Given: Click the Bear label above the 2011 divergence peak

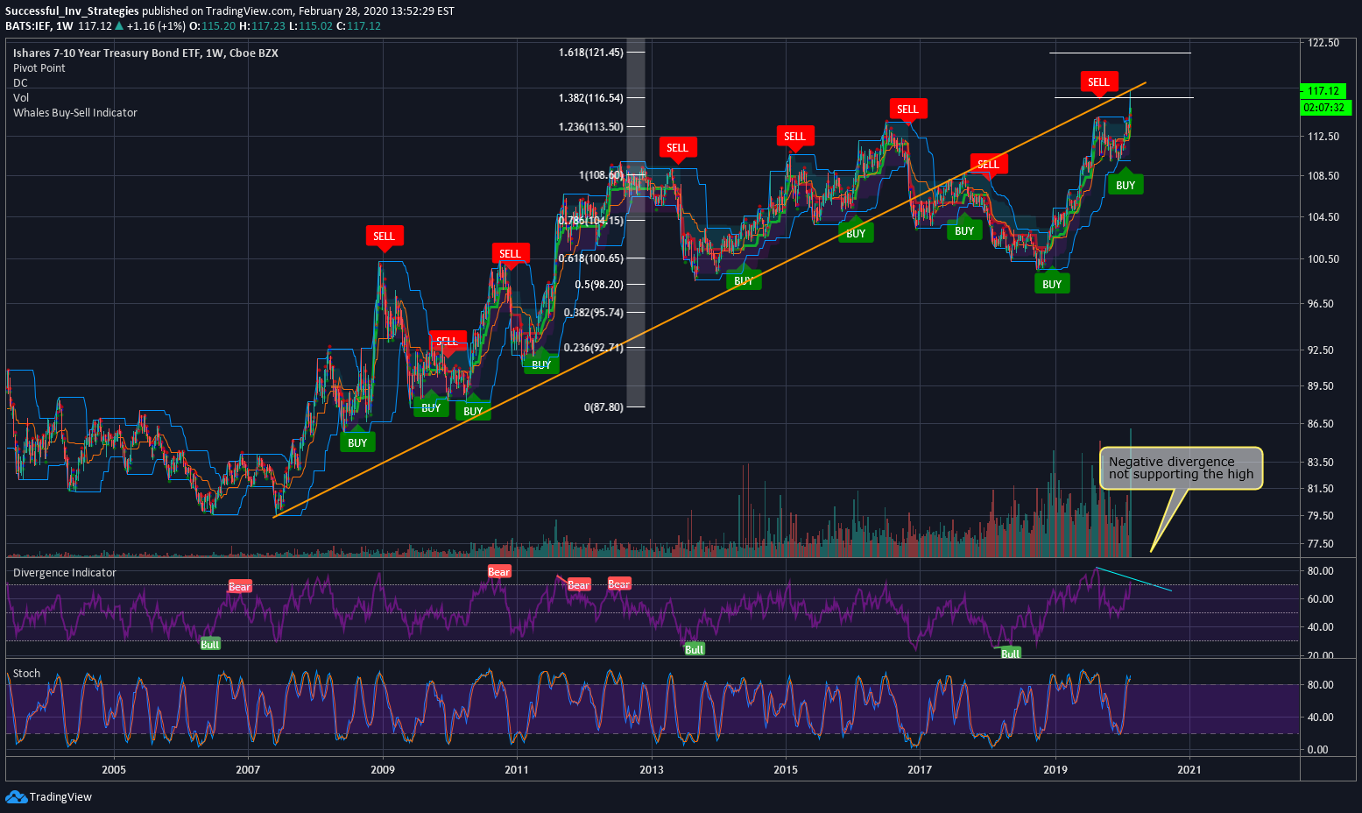Looking at the screenshot, I should (499, 571).
